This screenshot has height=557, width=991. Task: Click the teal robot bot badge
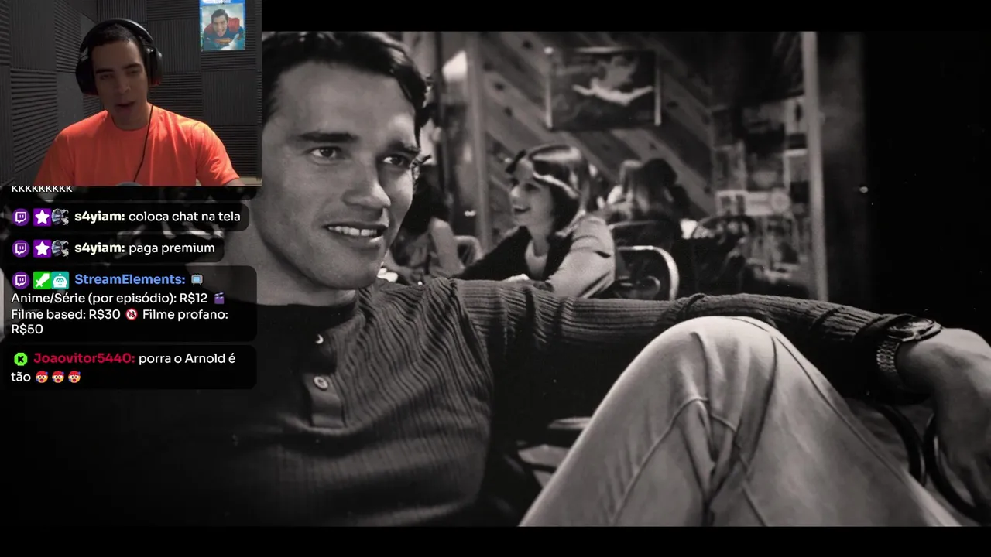(60, 280)
